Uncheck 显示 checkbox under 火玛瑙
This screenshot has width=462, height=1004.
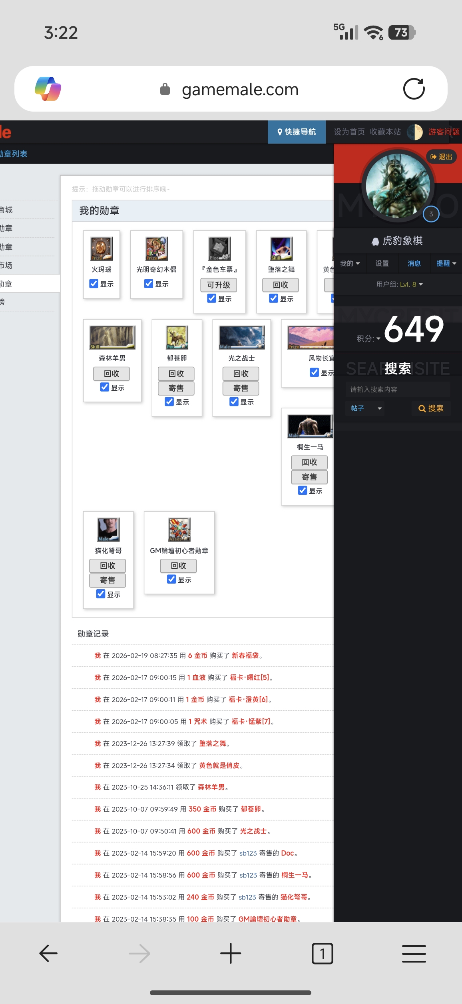(94, 284)
